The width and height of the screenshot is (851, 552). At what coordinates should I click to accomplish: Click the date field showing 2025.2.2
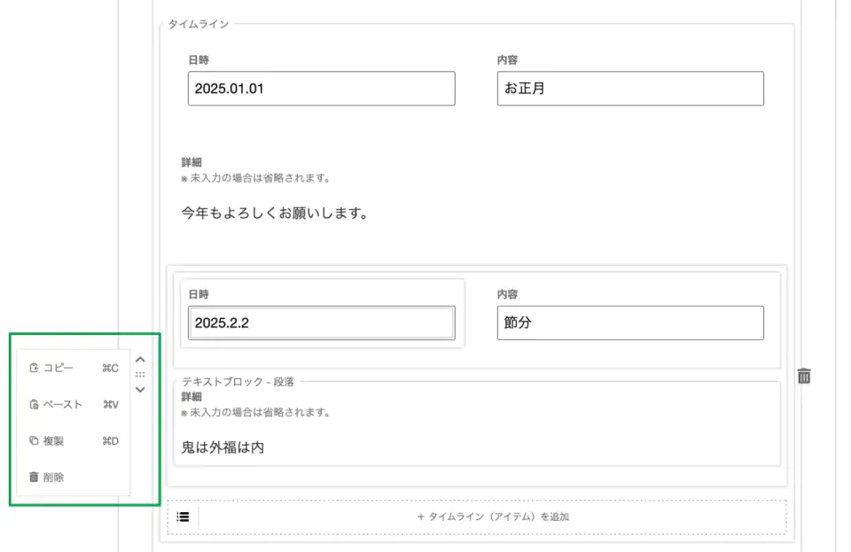321,323
